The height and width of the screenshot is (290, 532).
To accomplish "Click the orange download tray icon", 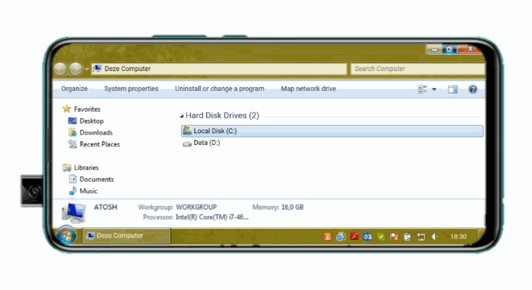I will point(327,237).
